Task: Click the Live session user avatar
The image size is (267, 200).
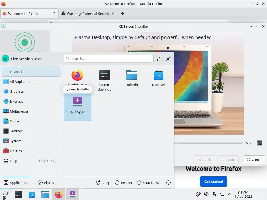Action: coord(5,59)
